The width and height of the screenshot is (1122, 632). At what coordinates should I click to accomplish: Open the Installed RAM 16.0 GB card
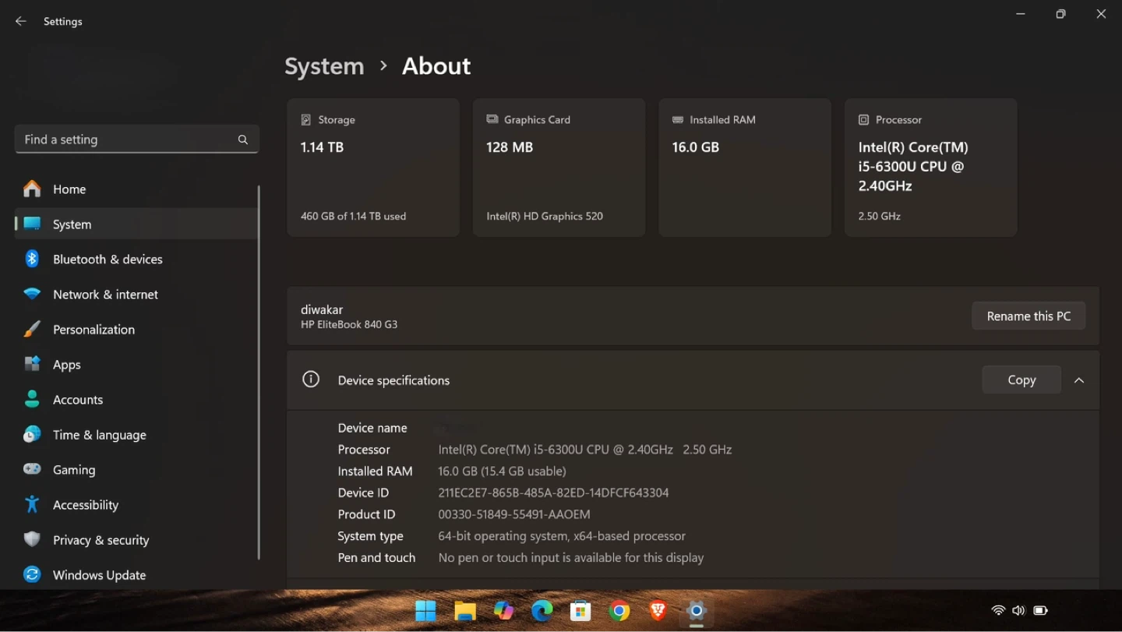coord(745,168)
